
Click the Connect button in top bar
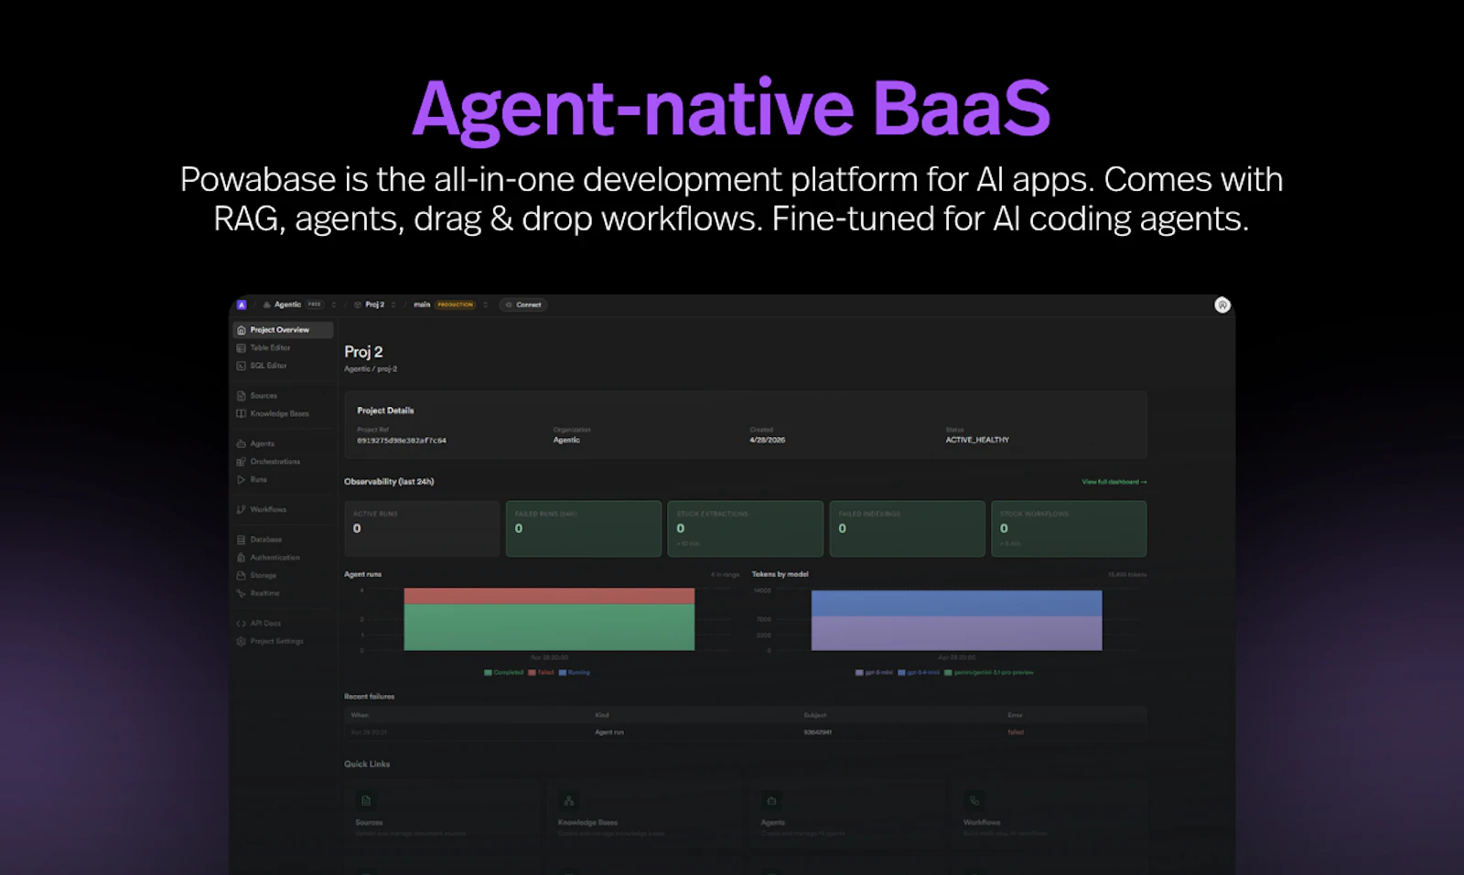(523, 305)
